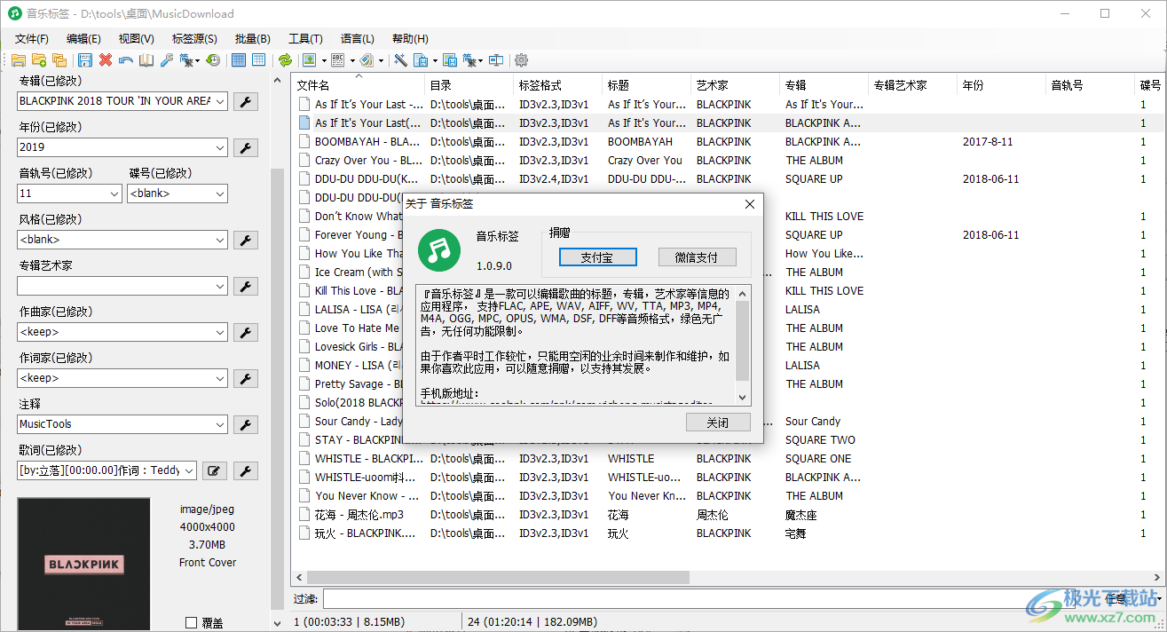
Task: Click the save tags floppy disk icon
Action: [84, 59]
